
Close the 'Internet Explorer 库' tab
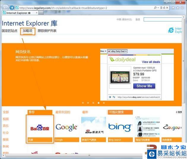37,13
